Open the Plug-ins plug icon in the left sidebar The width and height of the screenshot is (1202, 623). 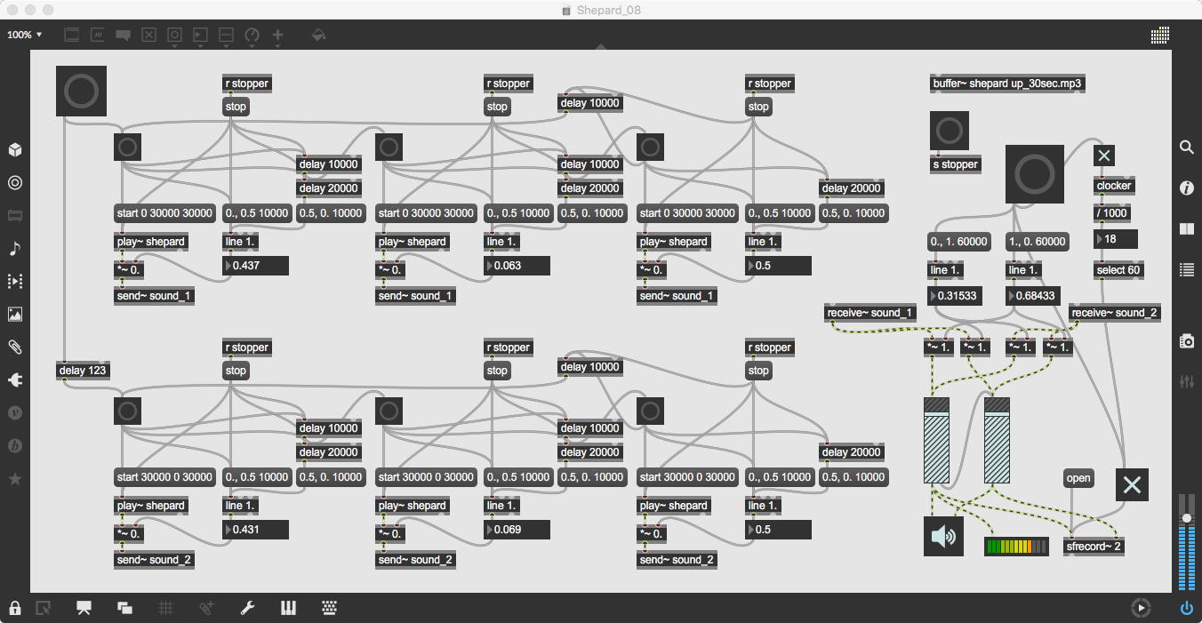coord(15,379)
